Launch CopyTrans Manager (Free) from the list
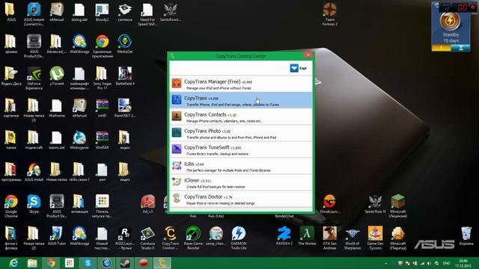Screen dimensions: 479x269 (241, 84)
